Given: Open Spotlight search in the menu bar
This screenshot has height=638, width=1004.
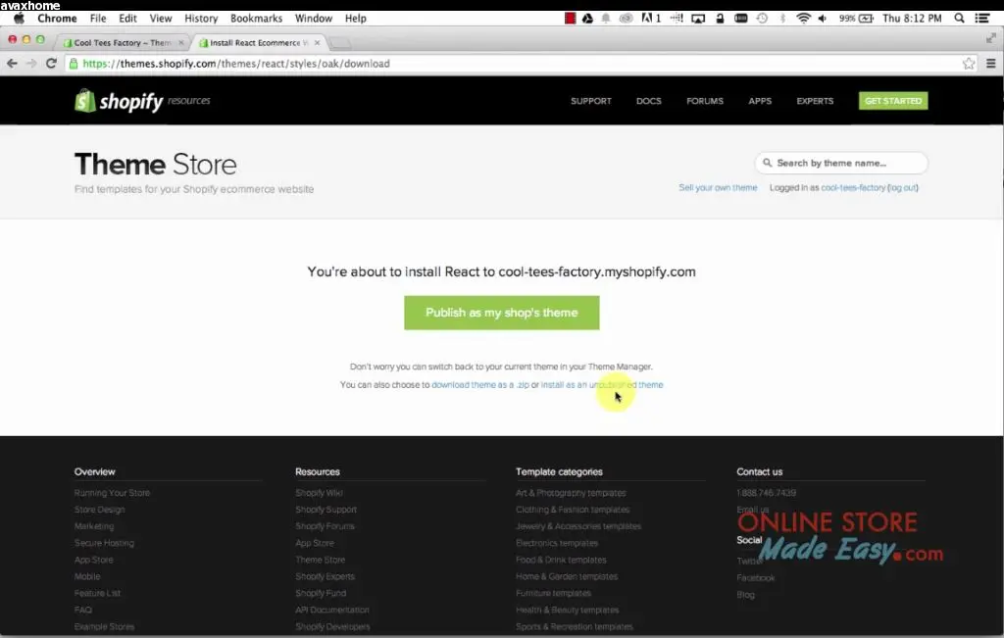Looking at the screenshot, I should coord(959,18).
